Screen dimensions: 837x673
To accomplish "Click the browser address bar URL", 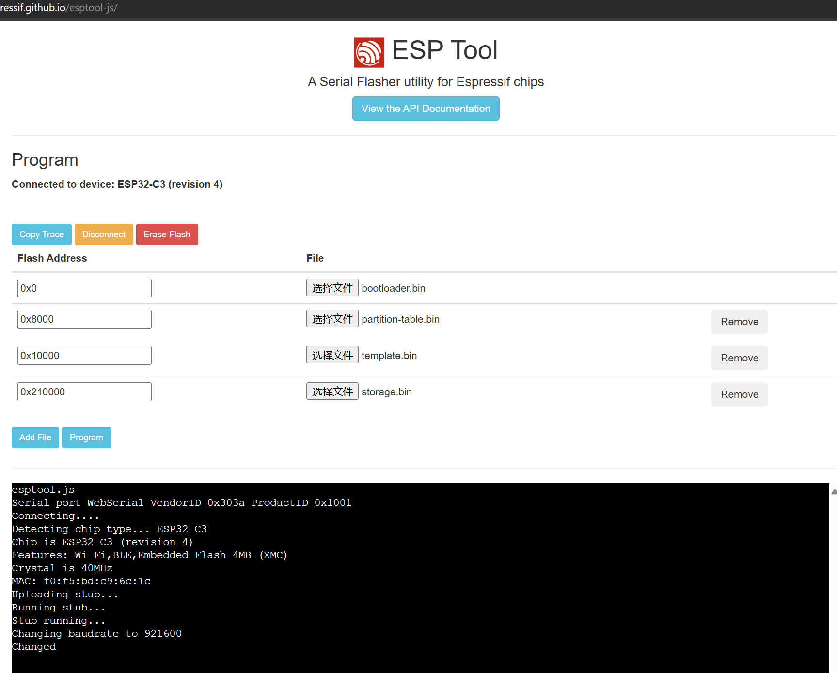I will pos(59,8).
